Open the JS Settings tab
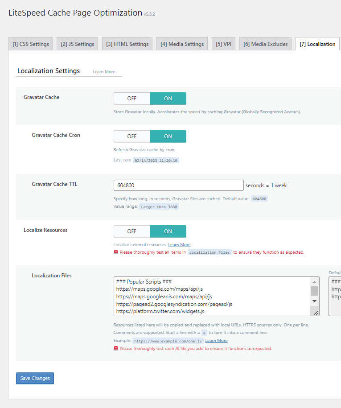341x408 pixels. 78,44
